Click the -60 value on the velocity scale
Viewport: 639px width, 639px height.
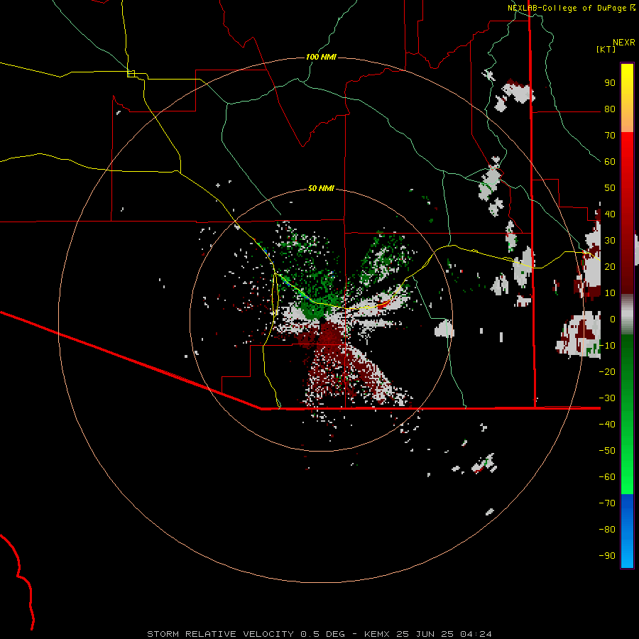[607, 477]
